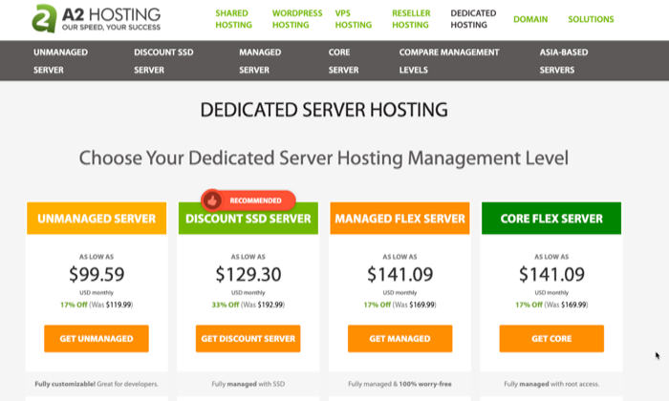Click the thumbs-up Recommended badge icon

212,200
